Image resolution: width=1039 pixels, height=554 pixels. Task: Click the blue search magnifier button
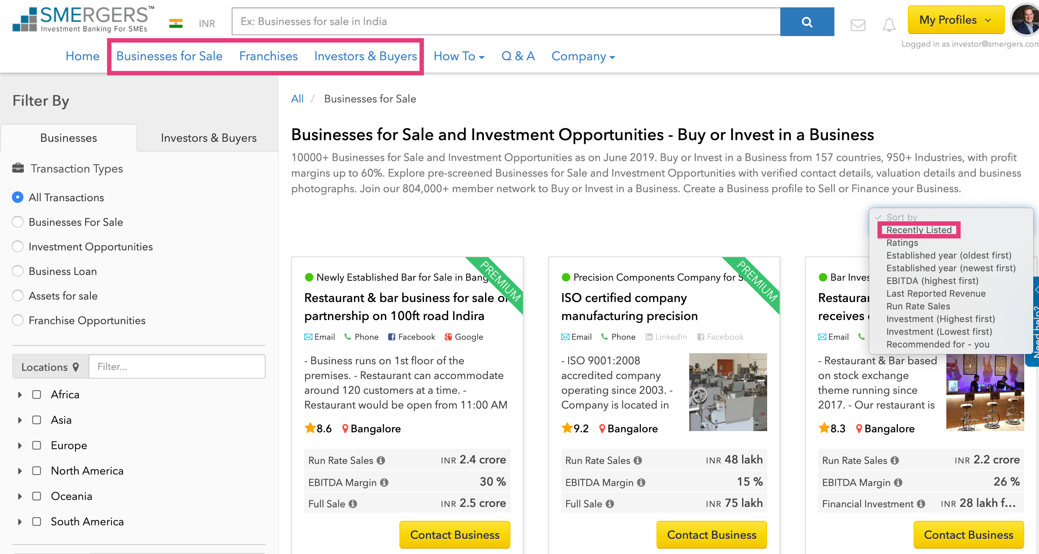(x=807, y=22)
